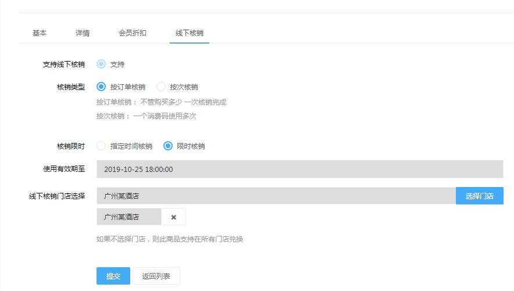Choose 按订单核销 radio option

tap(101, 87)
